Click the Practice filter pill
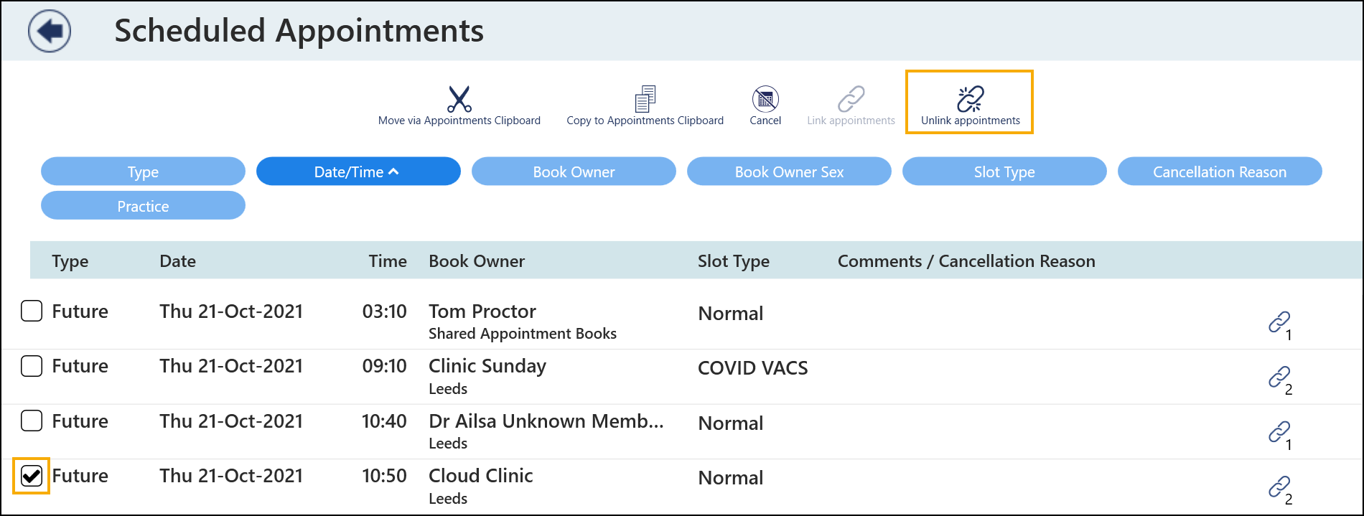 (143, 206)
